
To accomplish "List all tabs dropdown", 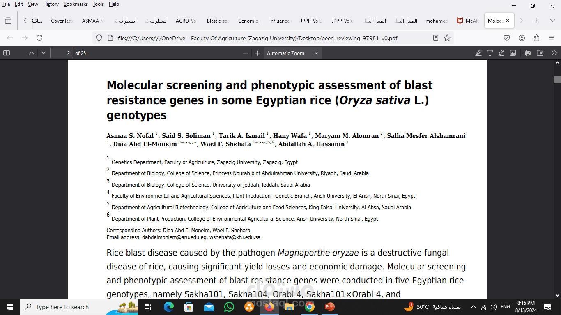I will pyautogui.click(x=553, y=21).
